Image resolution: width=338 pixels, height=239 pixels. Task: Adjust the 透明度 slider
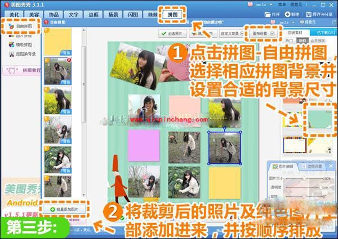tap(304, 188)
